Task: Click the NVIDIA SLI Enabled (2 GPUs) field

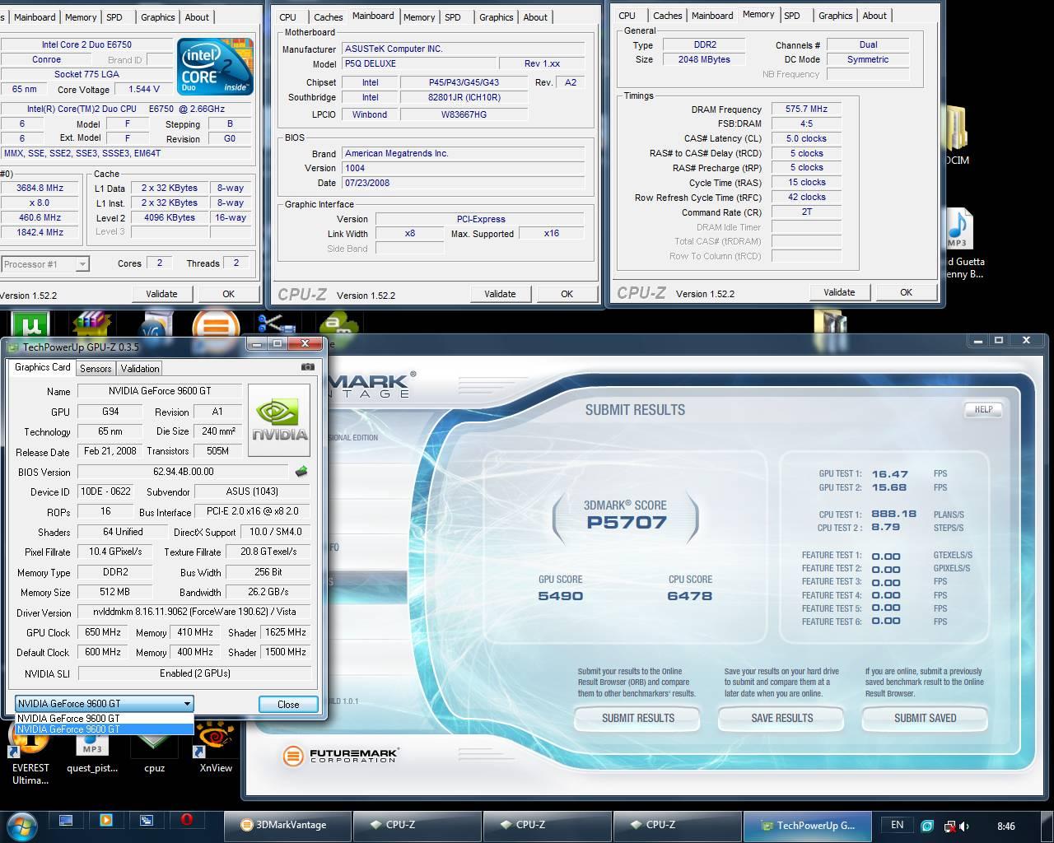Action: [x=194, y=673]
